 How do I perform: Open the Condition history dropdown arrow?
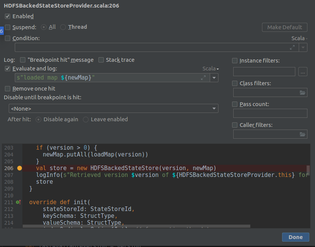(x=303, y=47)
